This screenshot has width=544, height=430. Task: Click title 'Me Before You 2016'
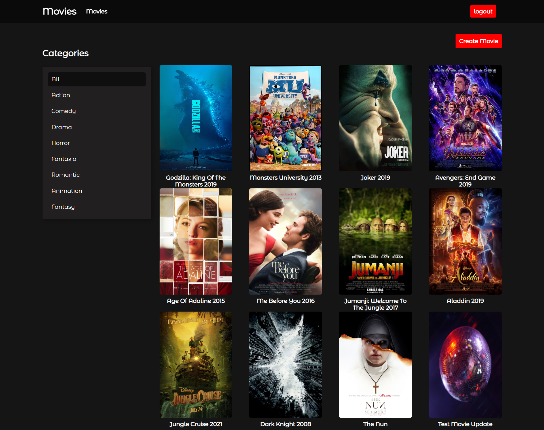[285, 301]
